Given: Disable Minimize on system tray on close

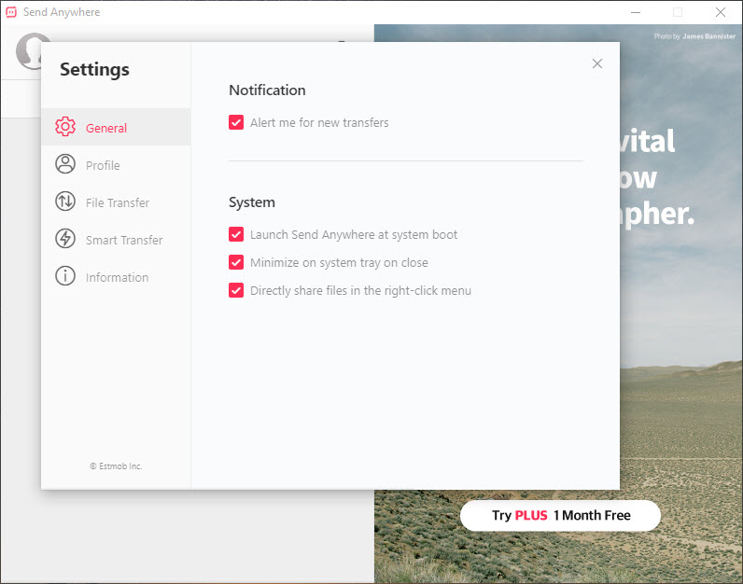Looking at the screenshot, I should point(236,262).
